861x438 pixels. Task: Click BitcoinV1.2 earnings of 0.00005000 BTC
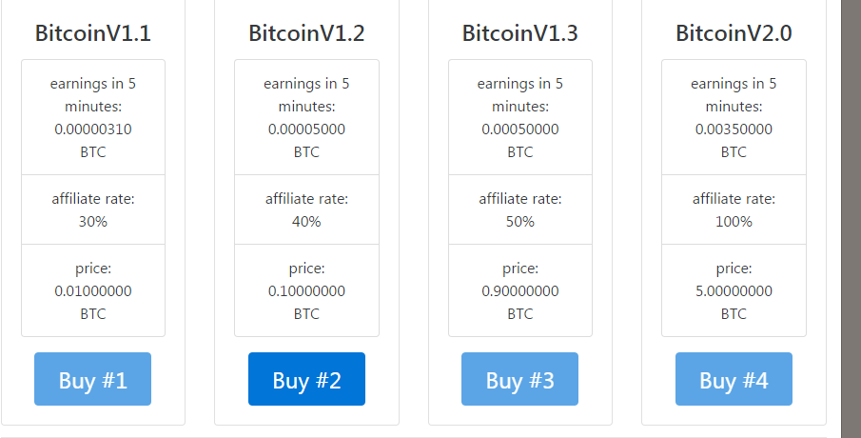pos(306,118)
